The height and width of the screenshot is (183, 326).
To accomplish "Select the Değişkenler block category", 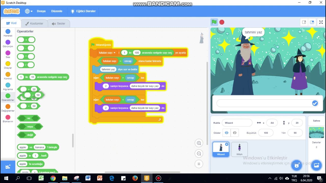I will [8, 108].
